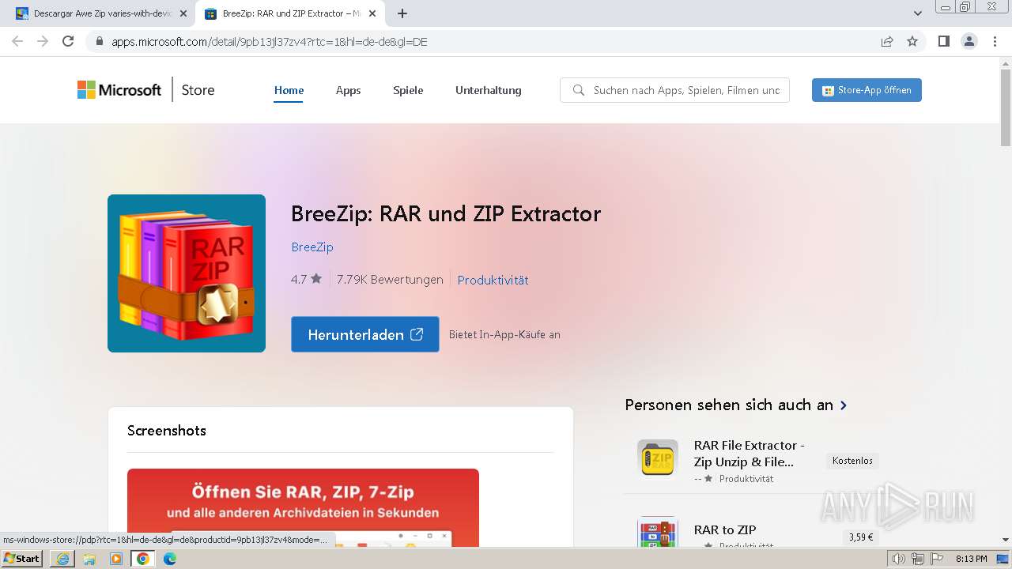The image size is (1012, 569).
Task: Open the Produktivität category link
Action: click(x=493, y=280)
